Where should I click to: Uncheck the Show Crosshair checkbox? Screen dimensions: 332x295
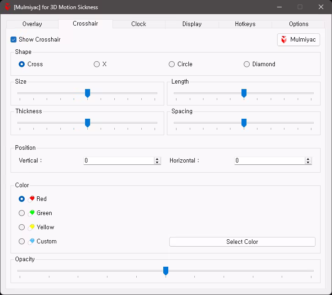coord(13,40)
